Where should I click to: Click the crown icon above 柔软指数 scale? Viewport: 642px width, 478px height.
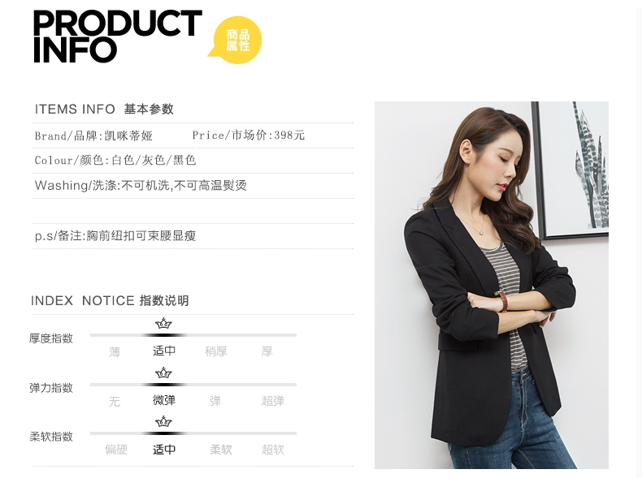[x=163, y=421]
